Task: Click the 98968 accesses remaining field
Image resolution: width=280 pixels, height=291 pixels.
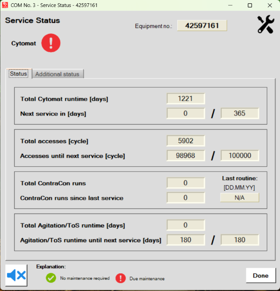Action: 186,156
